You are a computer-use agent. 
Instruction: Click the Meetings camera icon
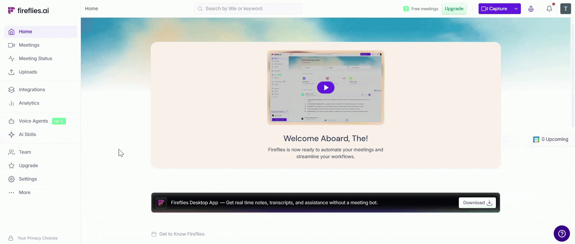click(11, 45)
